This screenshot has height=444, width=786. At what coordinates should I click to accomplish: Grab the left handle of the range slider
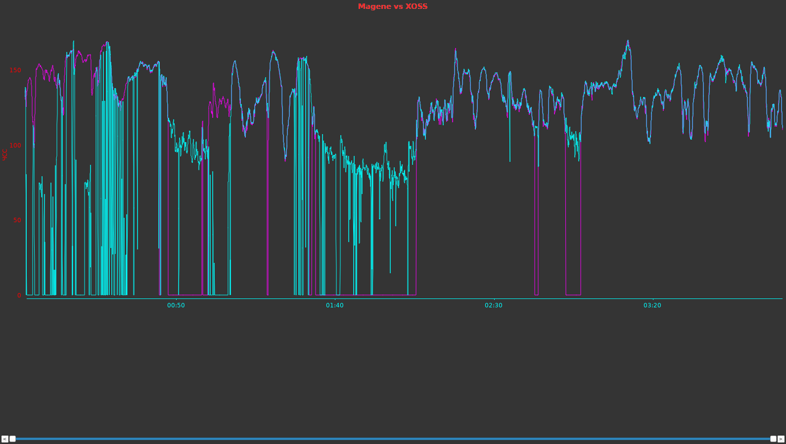coord(13,439)
